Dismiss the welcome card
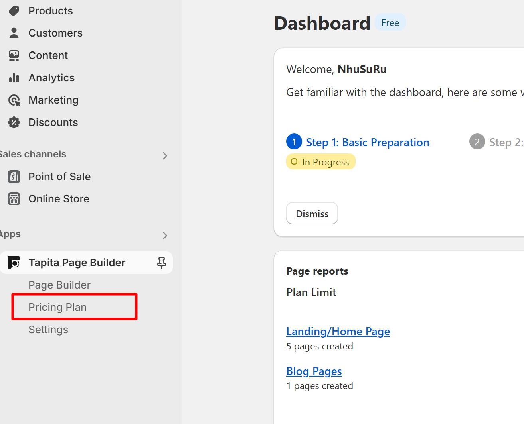The image size is (524, 424). (312, 214)
